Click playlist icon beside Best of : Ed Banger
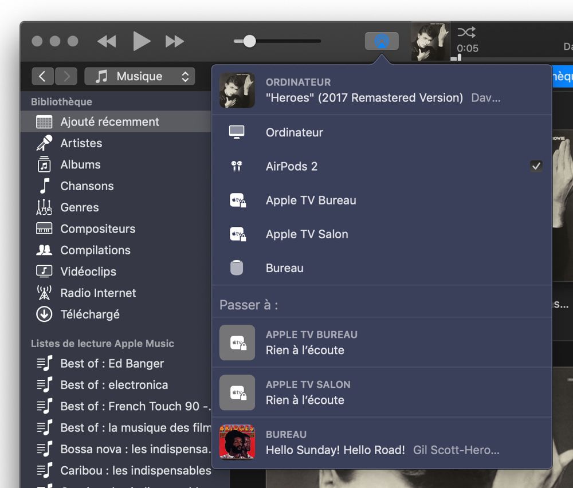 [x=45, y=364]
